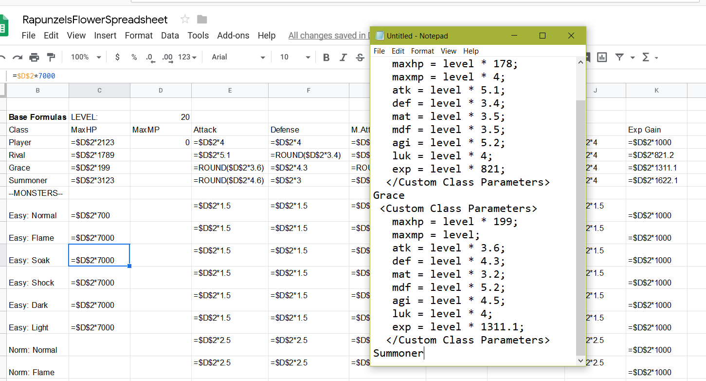
Task: Select the 'Easy: Normal' row label
Action: pyautogui.click(x=38, y=210)
